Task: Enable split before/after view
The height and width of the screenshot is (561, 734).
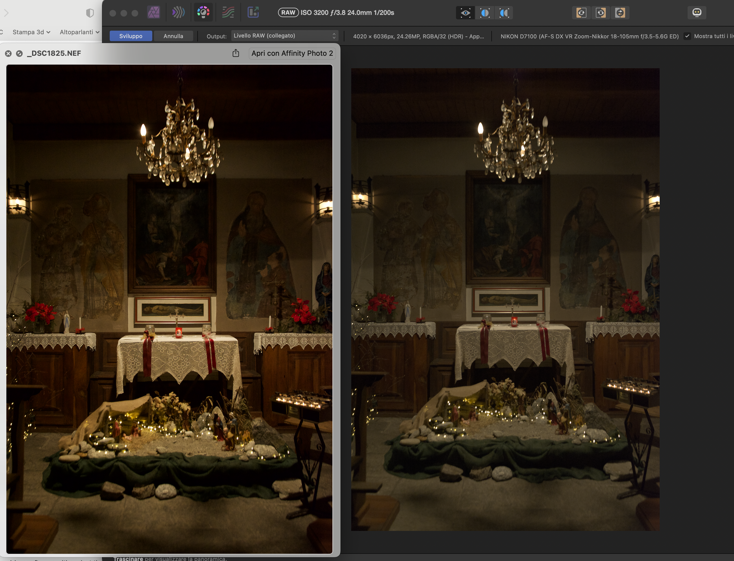Action: pos(485,13)
